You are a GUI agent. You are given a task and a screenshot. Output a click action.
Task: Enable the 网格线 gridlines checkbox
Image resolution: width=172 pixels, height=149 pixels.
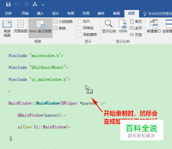(80, 28)
